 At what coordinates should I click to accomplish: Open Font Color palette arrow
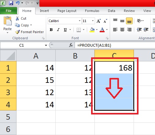coord(107,30)
